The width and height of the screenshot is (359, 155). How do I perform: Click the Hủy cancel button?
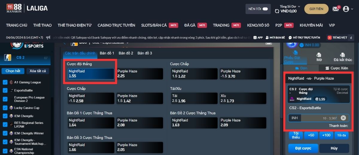334,148
